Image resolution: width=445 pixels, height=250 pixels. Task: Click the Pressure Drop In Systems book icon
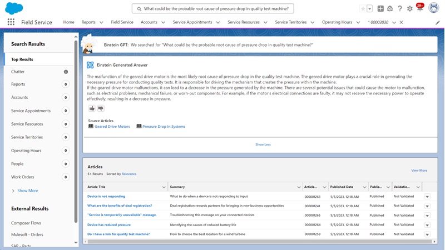pos(139,126)
